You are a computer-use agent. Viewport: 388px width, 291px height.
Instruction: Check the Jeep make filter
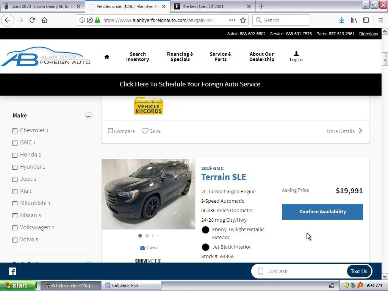pyautogui.click(x=15, y=179)
